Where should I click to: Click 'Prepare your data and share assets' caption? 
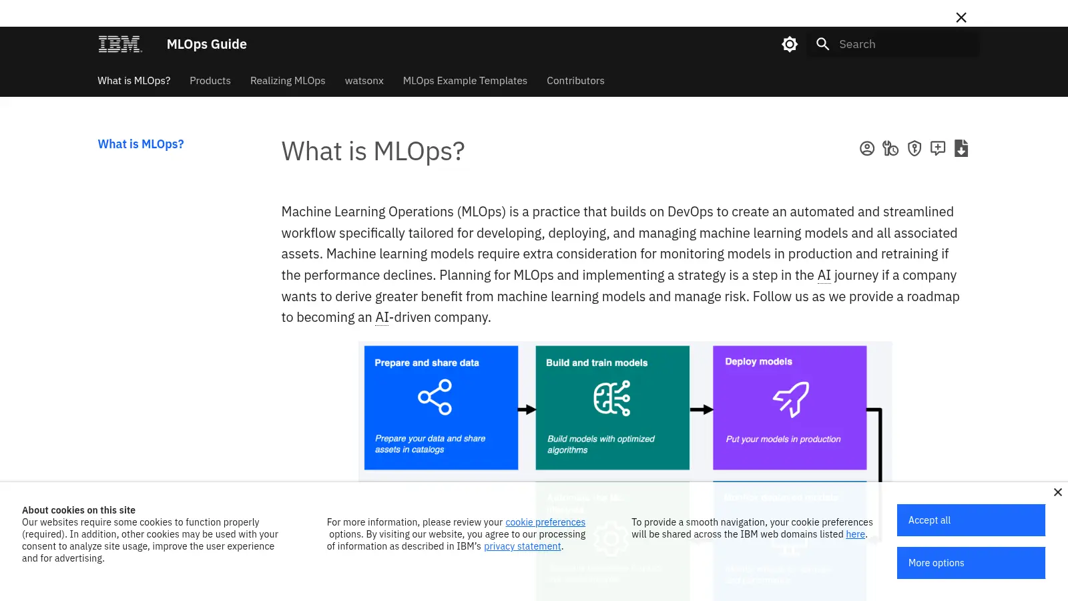click(x=430, y=444)
